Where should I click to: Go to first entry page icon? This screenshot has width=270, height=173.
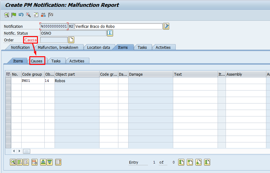click(181, 162)
